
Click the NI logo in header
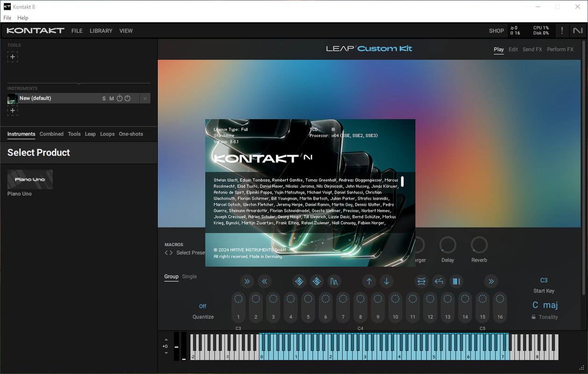pyautogui.click(x=578, y=30)
